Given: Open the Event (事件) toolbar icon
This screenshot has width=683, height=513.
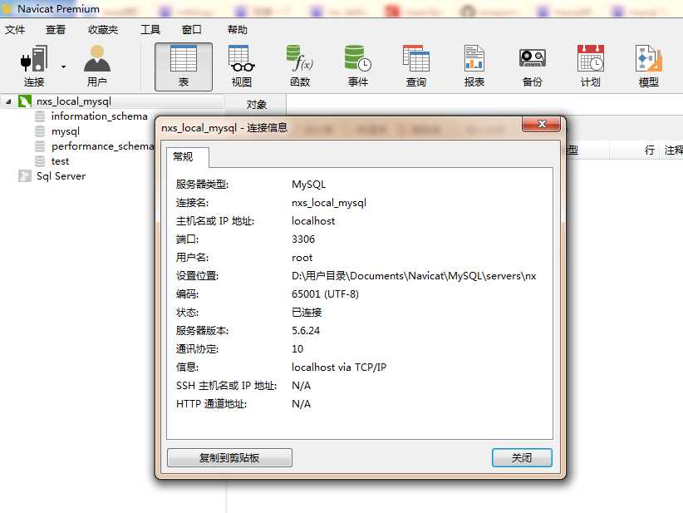Looking at the screenshot, I should pos(357,67).
